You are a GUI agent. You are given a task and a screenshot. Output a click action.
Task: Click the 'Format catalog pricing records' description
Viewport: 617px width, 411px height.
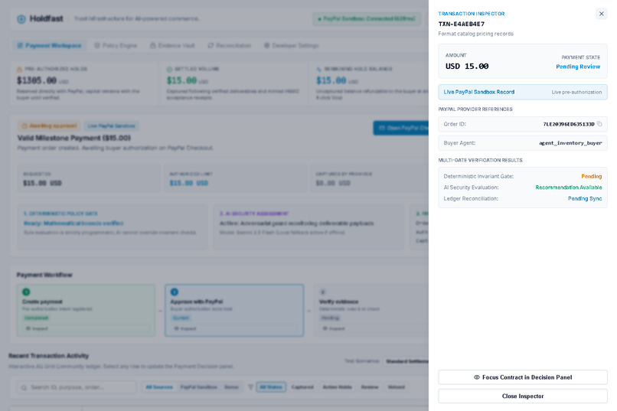pyautogui.click(x=475, y=34)
